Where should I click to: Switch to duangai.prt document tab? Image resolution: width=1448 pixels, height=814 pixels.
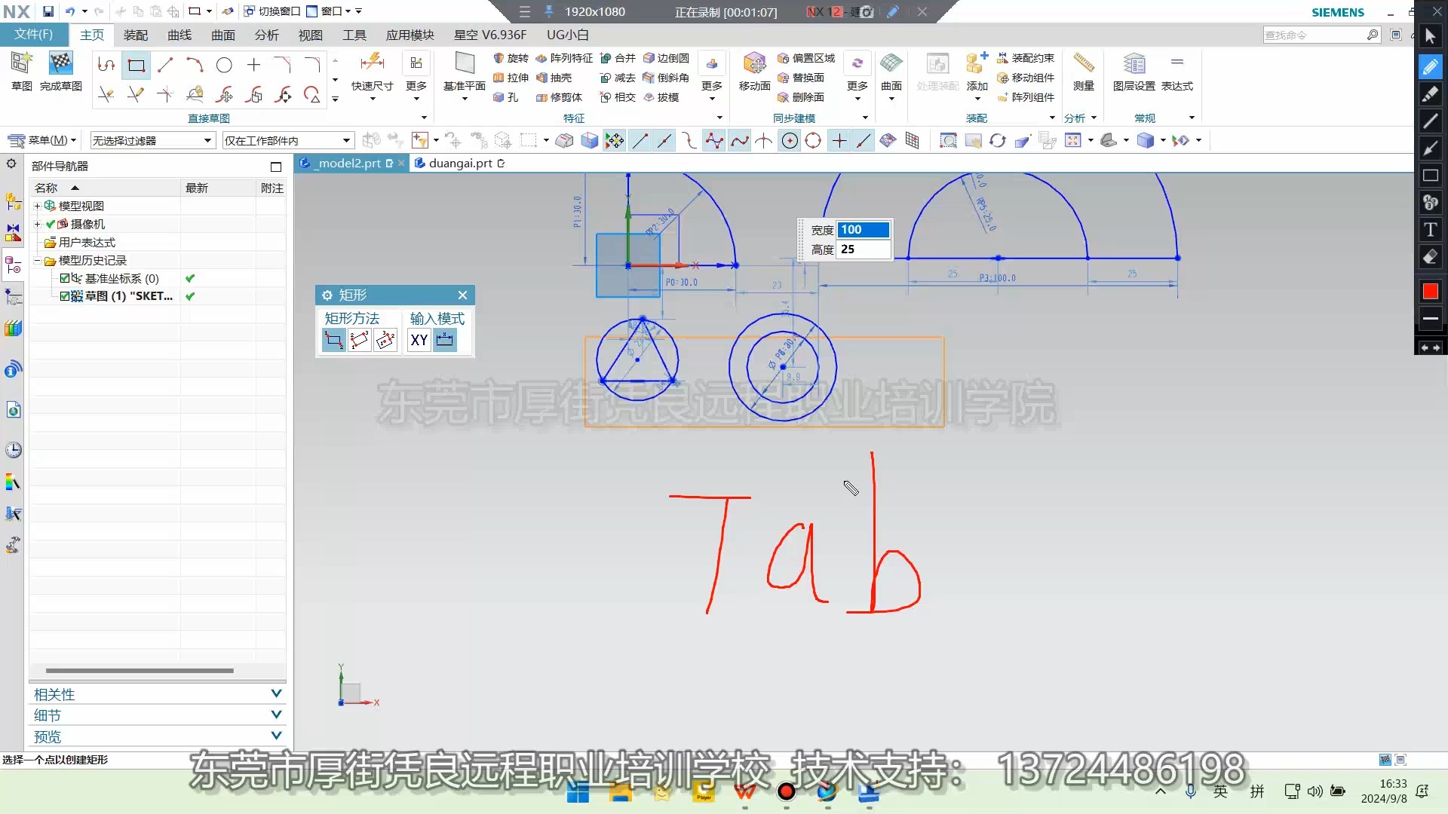pyautogui.click(x=459, y=163)
